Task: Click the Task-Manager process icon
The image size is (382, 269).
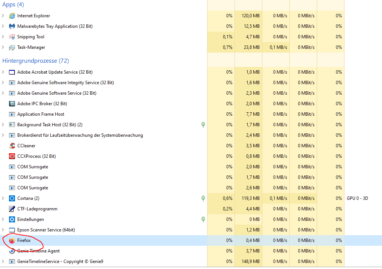Action: 12,48
